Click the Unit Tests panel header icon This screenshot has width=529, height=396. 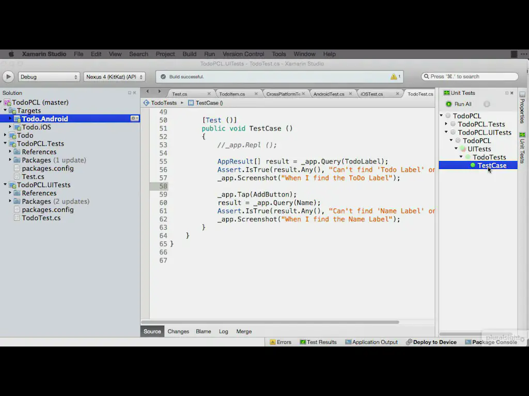point(447,93)
